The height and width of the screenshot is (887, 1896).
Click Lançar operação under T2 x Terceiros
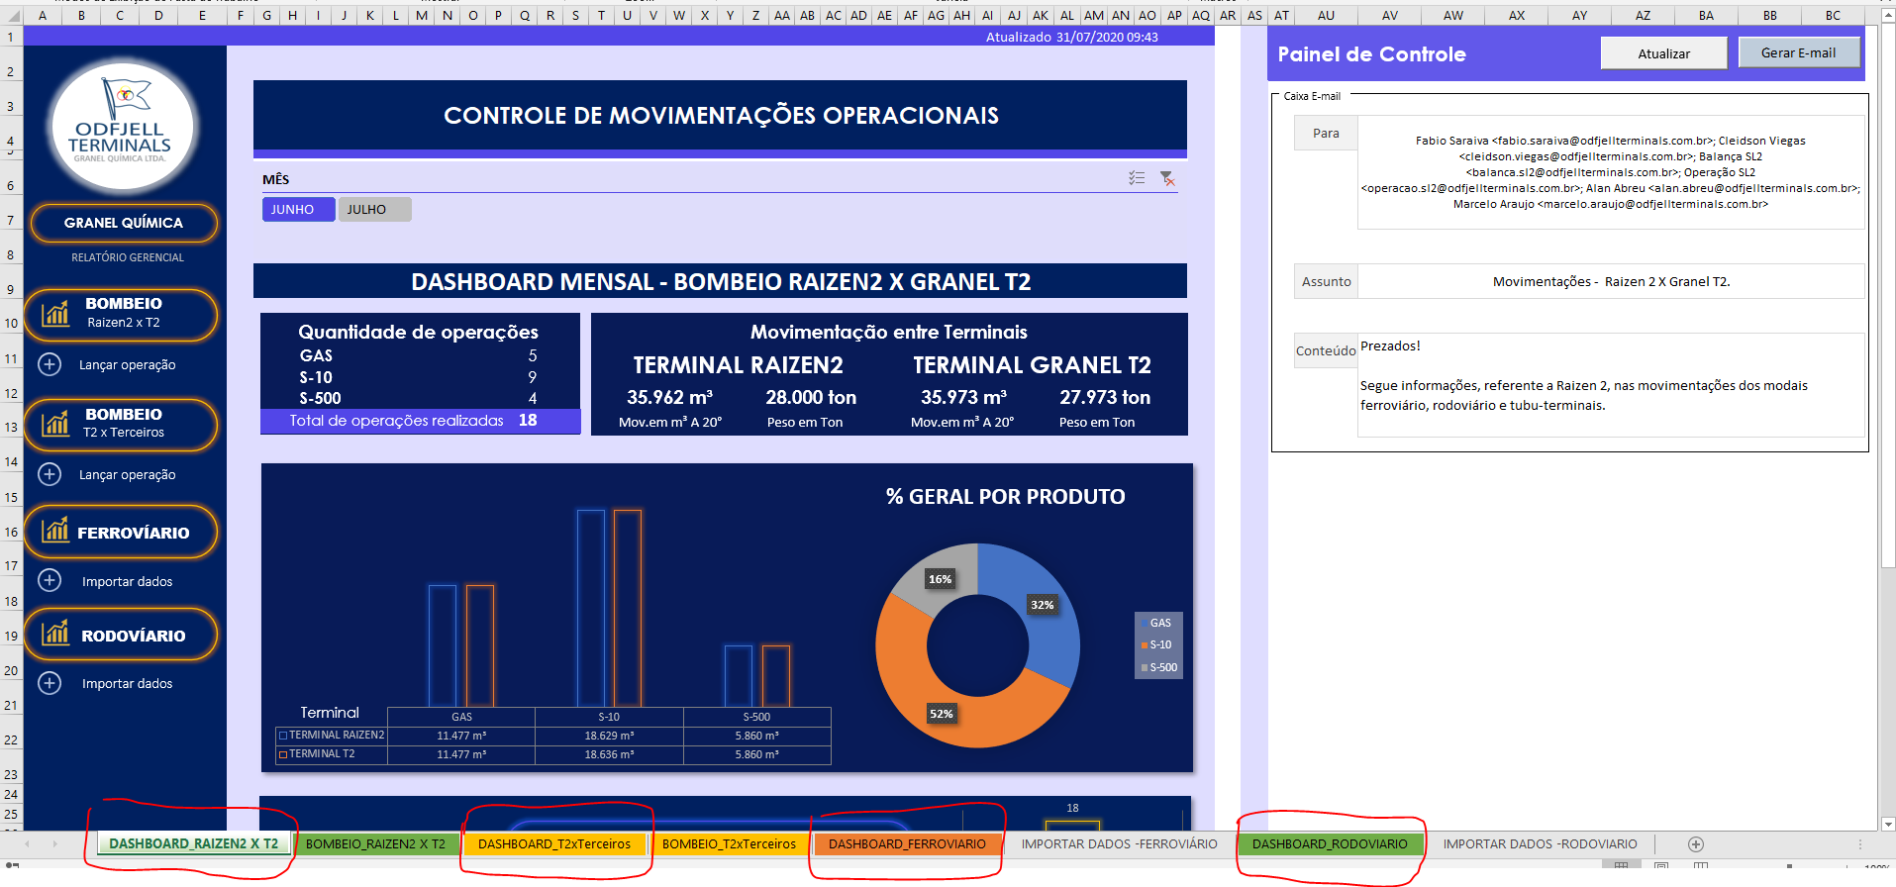(128, 474)
